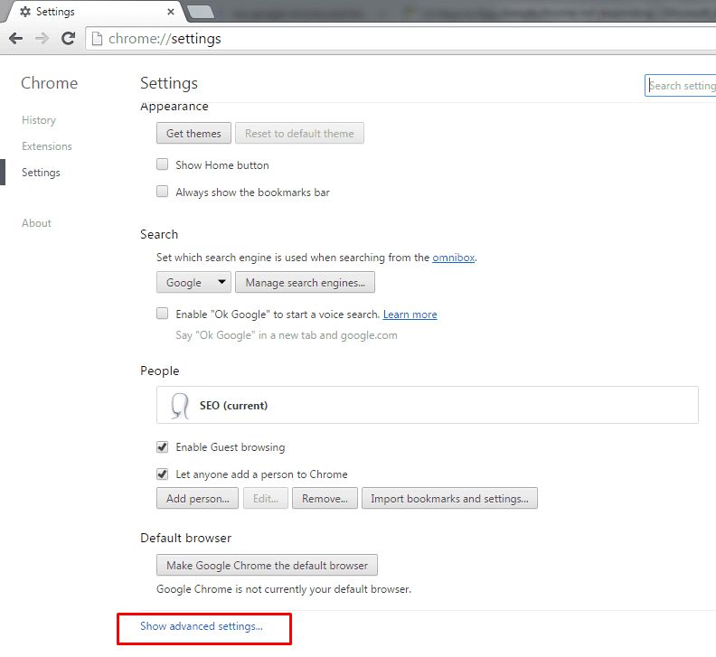The image size is (716, 657).
Task: Click the Default browser section heading
Action: [x=185, y=538]
